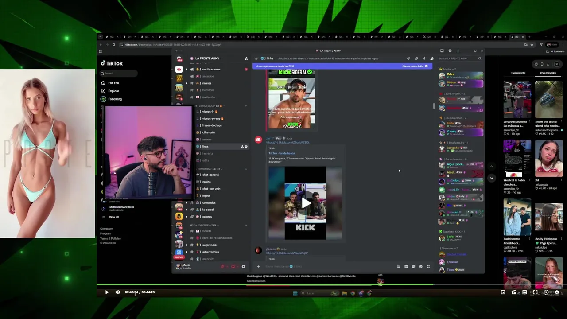Add channel to SOPORTE with plus
The width and height of the screenshot is (567, 319).
(246, 226)
